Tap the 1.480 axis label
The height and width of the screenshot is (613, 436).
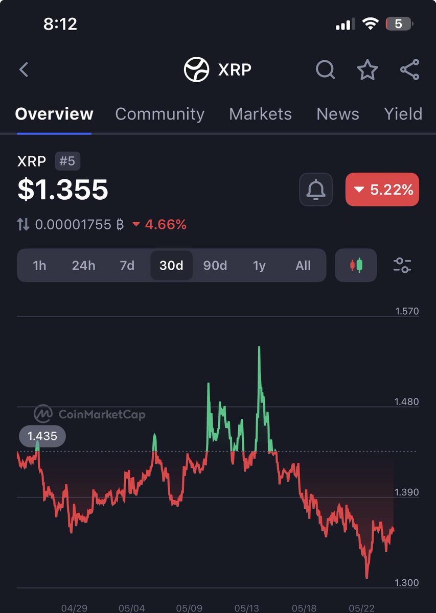(407, 402)
